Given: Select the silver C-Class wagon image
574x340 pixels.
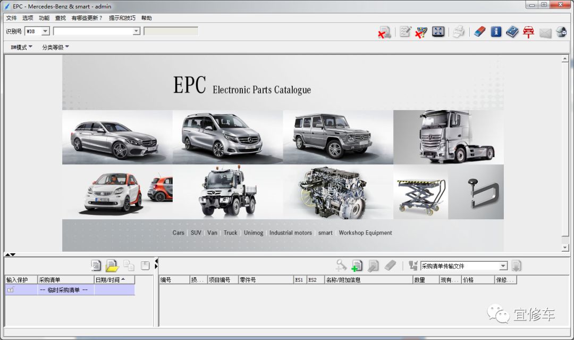Looking at the screenshot, I should click(117, 137).
